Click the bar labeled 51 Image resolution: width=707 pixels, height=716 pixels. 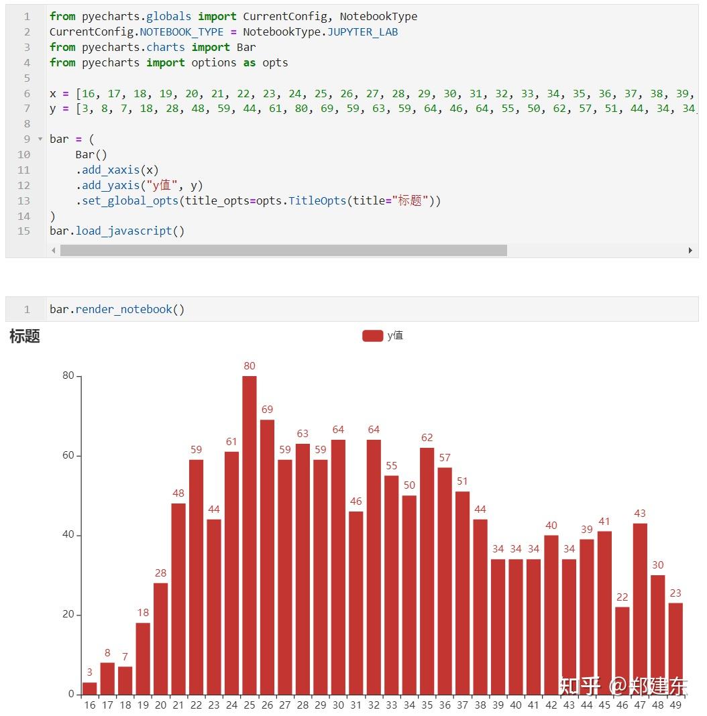click(x=462, y=593)
